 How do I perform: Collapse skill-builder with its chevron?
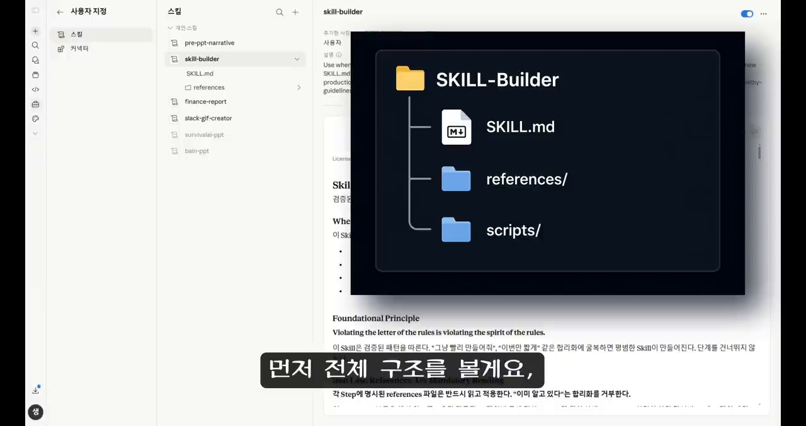297,59
